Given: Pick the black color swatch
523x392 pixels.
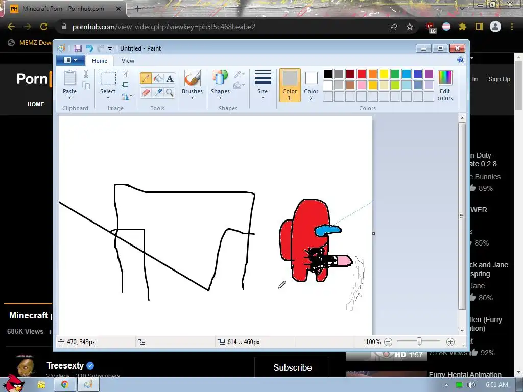Looking at the screenshot, I should pyautogui.click(x=327, y=74).
